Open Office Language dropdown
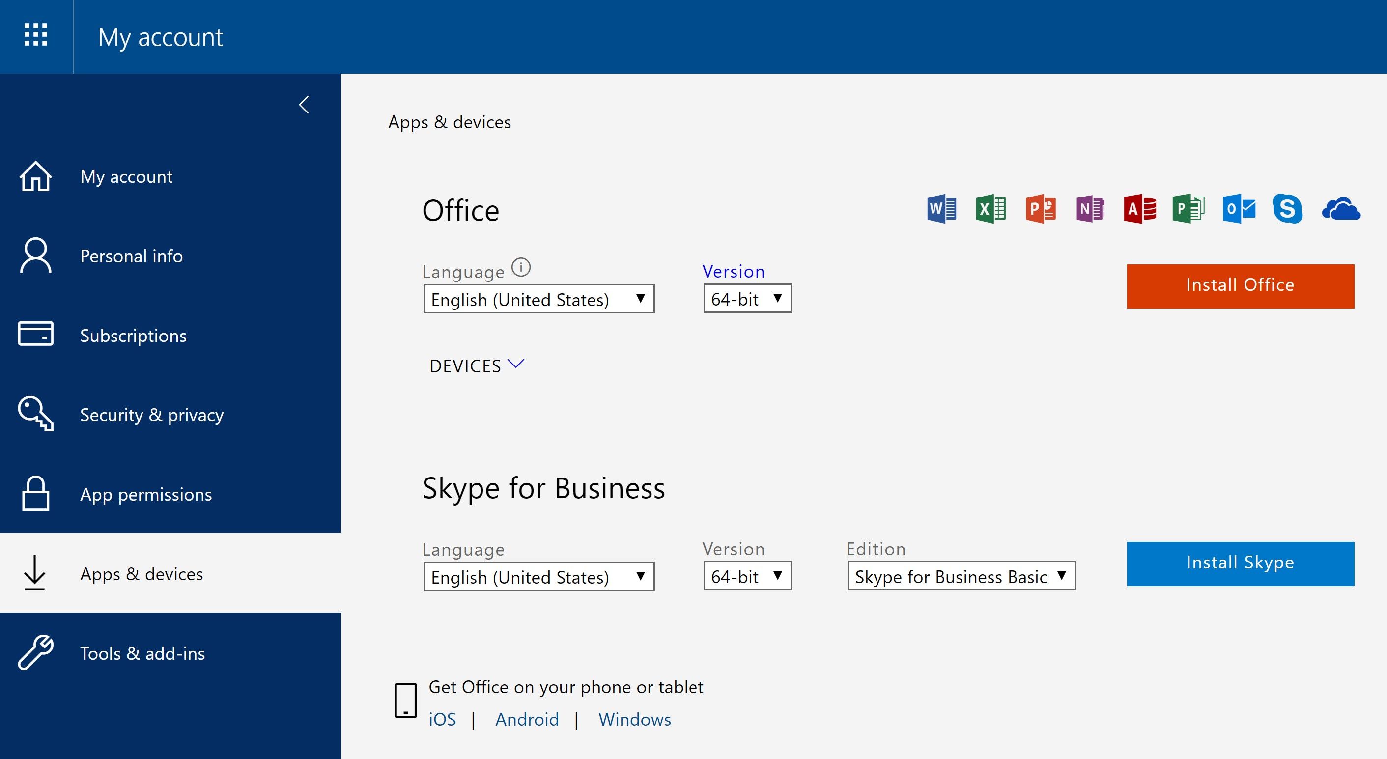The height and width of the screenshot is (759, 1387). coord(538,299)
